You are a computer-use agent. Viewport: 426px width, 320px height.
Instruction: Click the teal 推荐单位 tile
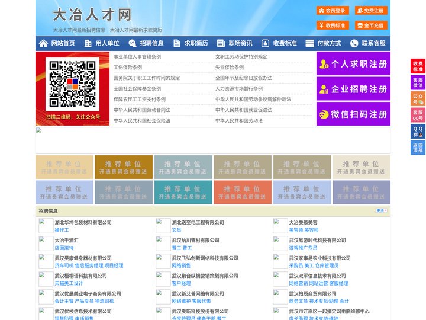click(183, 193)
